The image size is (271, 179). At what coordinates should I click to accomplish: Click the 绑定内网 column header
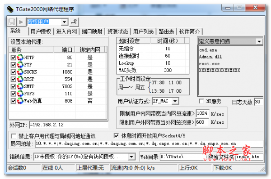click(90, 50)
